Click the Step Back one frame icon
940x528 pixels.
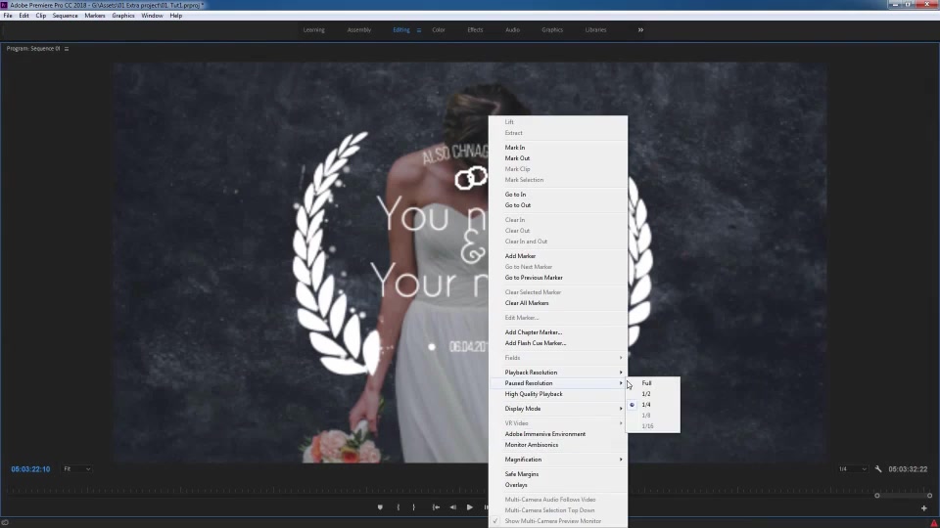(x=452, y=507)
